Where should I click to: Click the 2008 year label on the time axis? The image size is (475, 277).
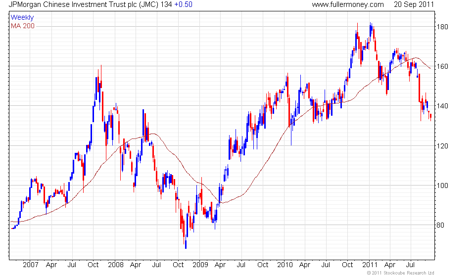pos(116,265)
